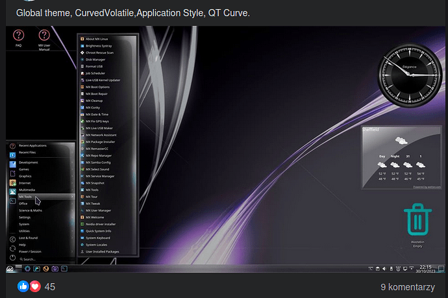This screenshot has width=448, height=298.
Task: Click the Powered by wetter.com link
Action: (427, 187)
